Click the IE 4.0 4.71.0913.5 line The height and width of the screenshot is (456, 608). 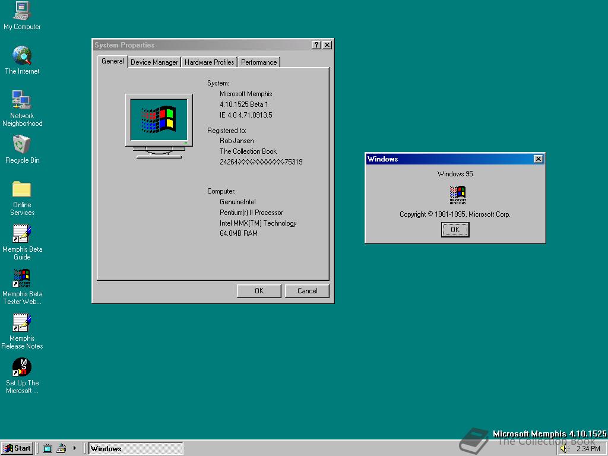(246, 115)
